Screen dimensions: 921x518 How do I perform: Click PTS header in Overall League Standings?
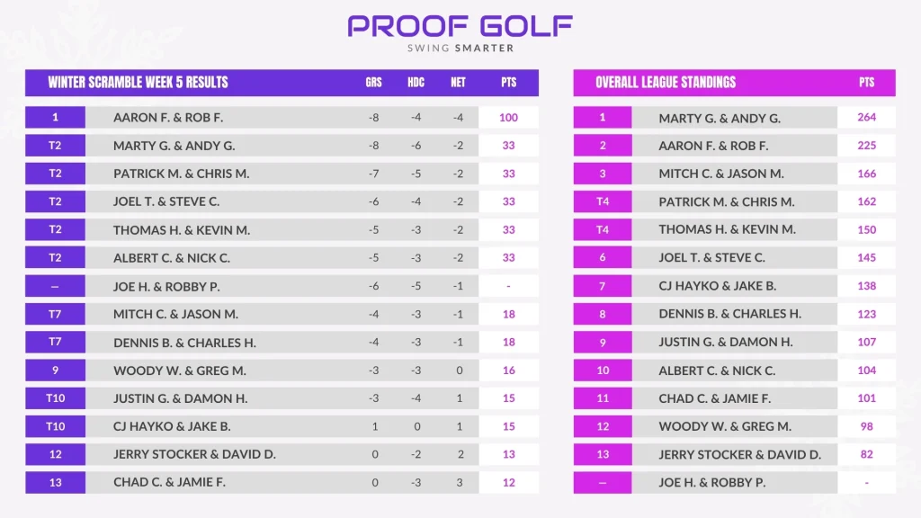coord(866,83)
